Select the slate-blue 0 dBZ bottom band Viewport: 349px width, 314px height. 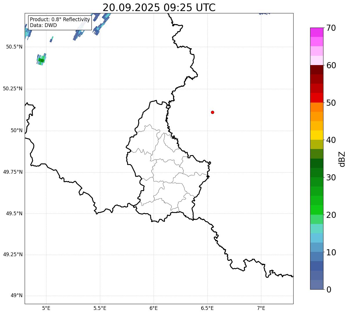point(316,285)
